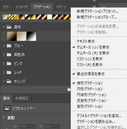
Task: Choose 新規グラデーションプリセット... from menu
Action: [98, 11]
